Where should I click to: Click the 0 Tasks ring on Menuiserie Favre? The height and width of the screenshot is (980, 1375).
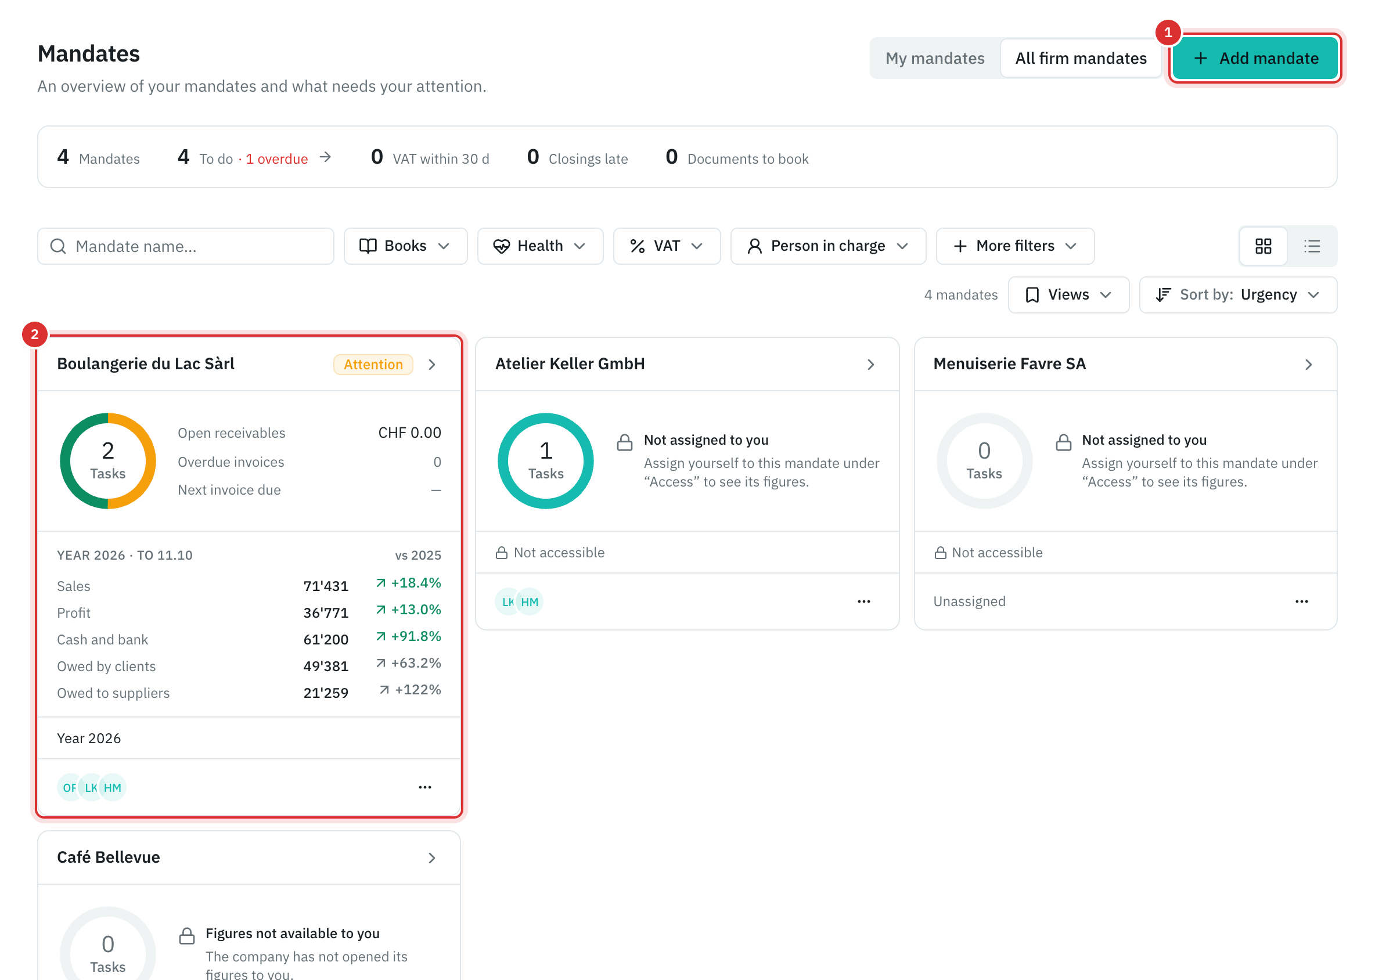pos(984,461)
